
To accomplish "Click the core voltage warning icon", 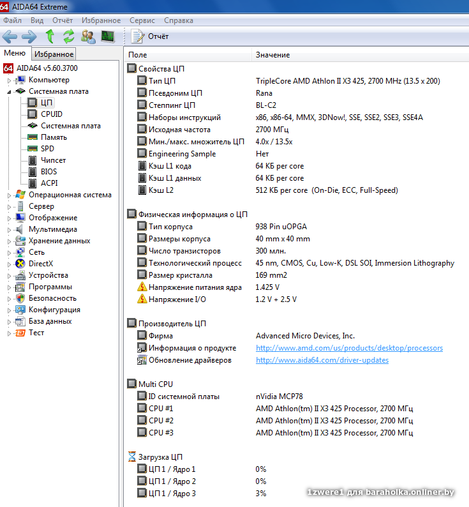I will 142,287.
